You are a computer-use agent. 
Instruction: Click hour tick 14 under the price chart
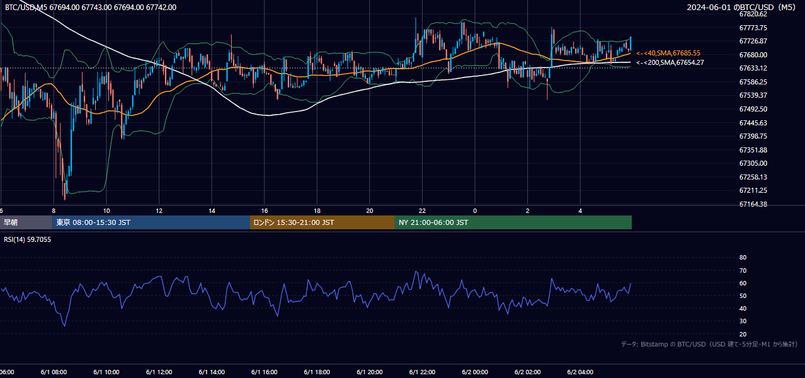pyautogui.click(x=212, y=210)
